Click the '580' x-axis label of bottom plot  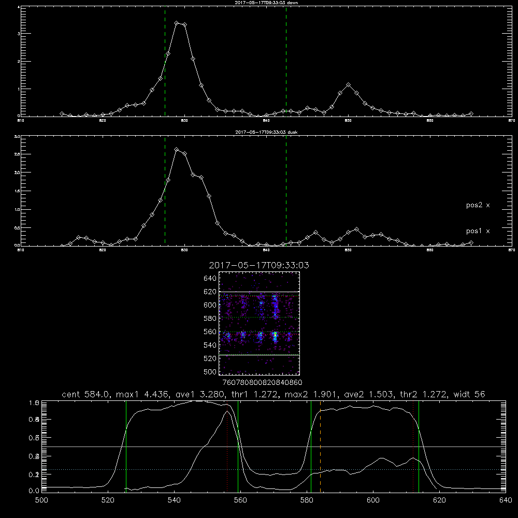point(307,500)
